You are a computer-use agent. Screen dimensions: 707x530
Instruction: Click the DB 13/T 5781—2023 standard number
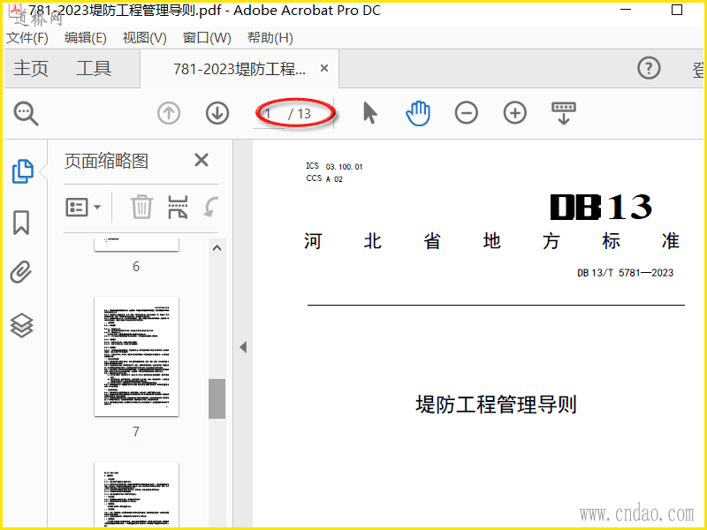click(x=626, y=273)
